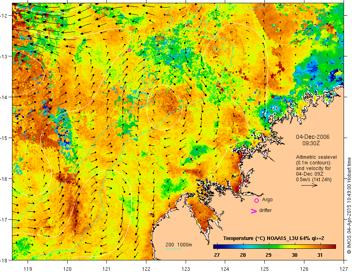This screenshot has width=352, height=272.
Task: Click the longitude axis label 126
Action: tap(304, 269)
